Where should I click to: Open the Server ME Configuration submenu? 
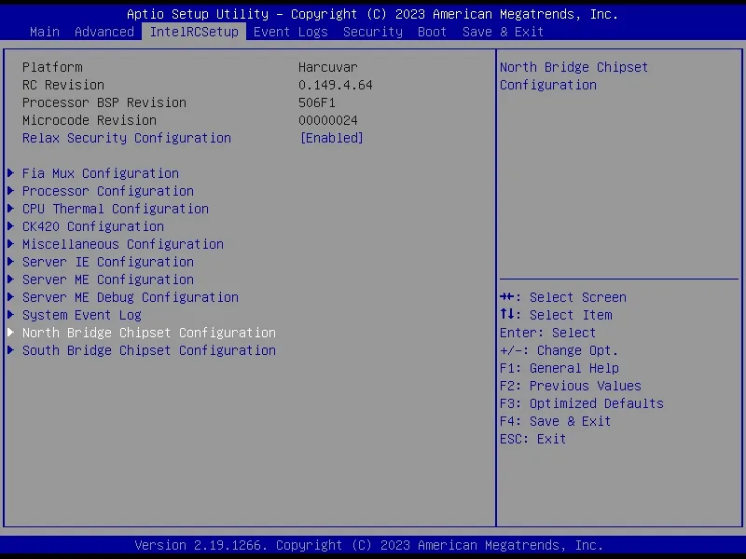pyautogui.click(x=108, y=279)
